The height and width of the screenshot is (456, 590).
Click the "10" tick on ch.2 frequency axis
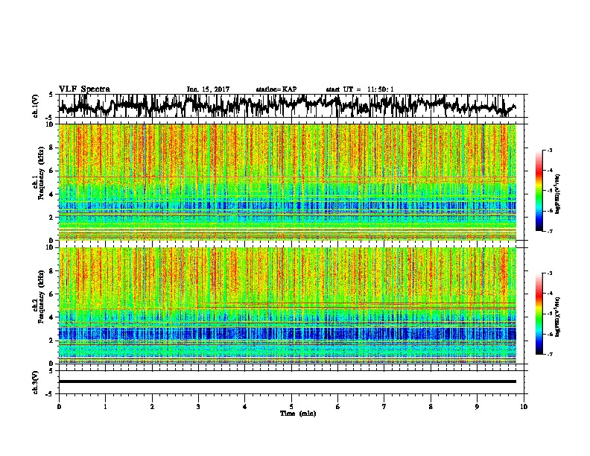[51, 247]
